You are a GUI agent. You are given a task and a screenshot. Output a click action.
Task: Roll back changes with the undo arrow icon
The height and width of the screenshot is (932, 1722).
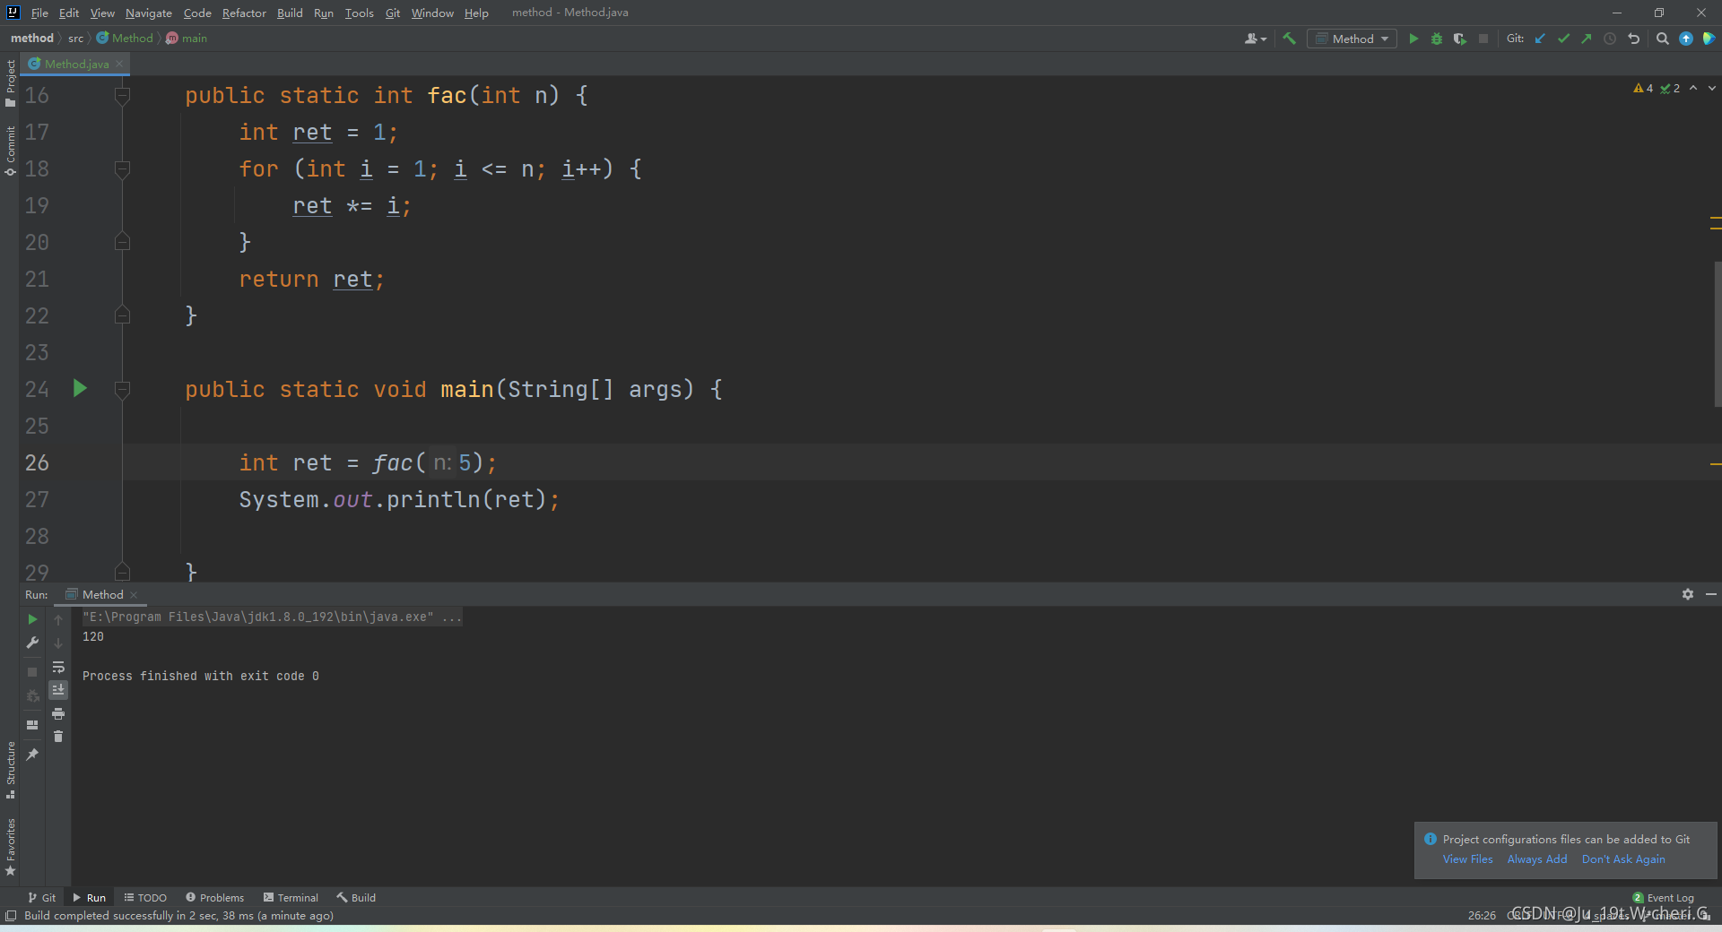coord(1634,39)
